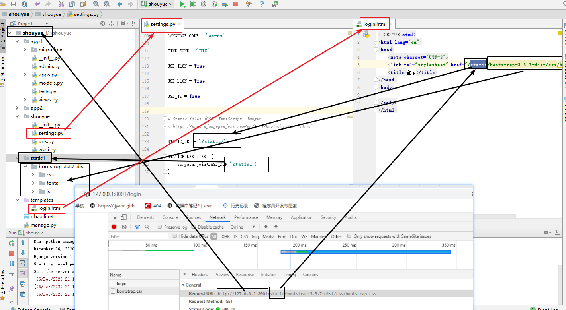The image size is (566, 310).
Task: Print the Run console output
Action: tap(23, 284)
